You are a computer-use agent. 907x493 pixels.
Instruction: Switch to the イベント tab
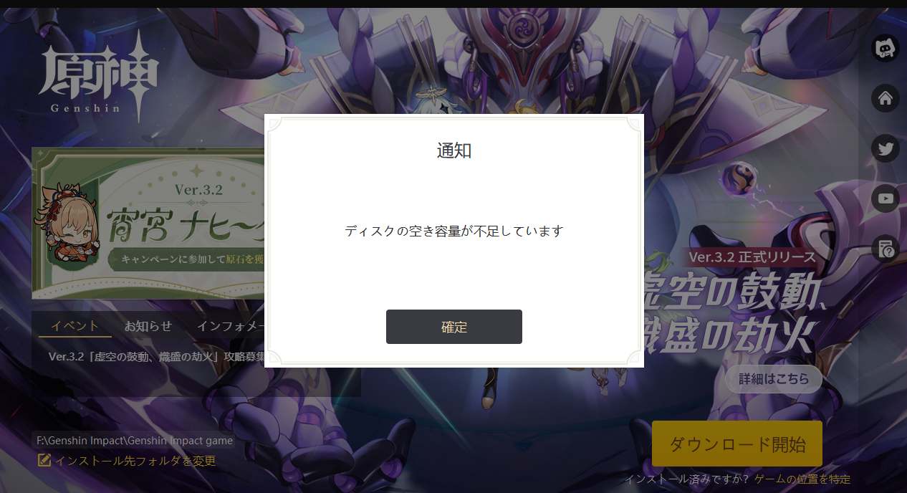click(x=75, y=326)
